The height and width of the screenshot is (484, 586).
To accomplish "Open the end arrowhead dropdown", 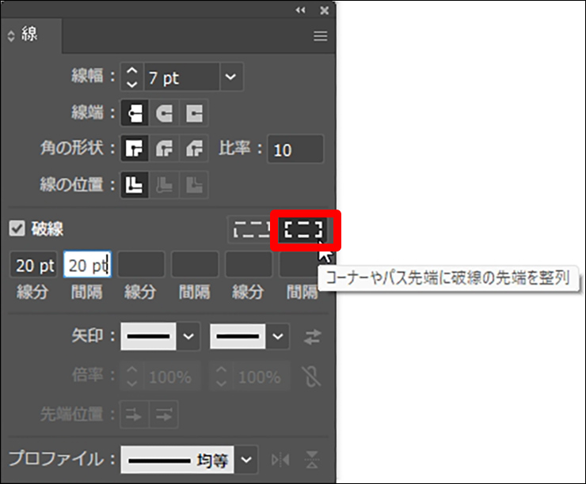I will [x=277, y=336].
